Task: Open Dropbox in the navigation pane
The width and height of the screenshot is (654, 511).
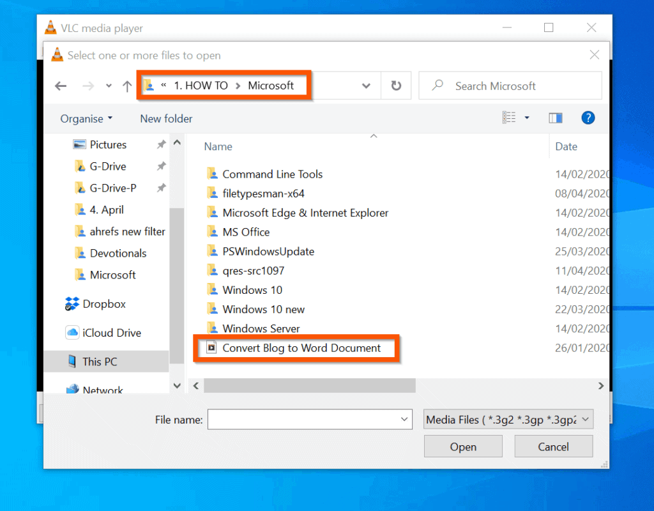Action: (104, 304)
